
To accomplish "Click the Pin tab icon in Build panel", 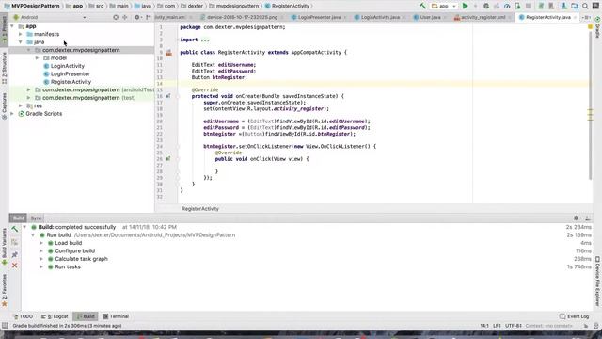I will pos(15,254).
